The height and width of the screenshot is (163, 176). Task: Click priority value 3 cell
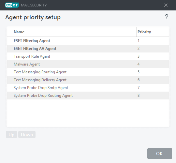coord(153,56)
